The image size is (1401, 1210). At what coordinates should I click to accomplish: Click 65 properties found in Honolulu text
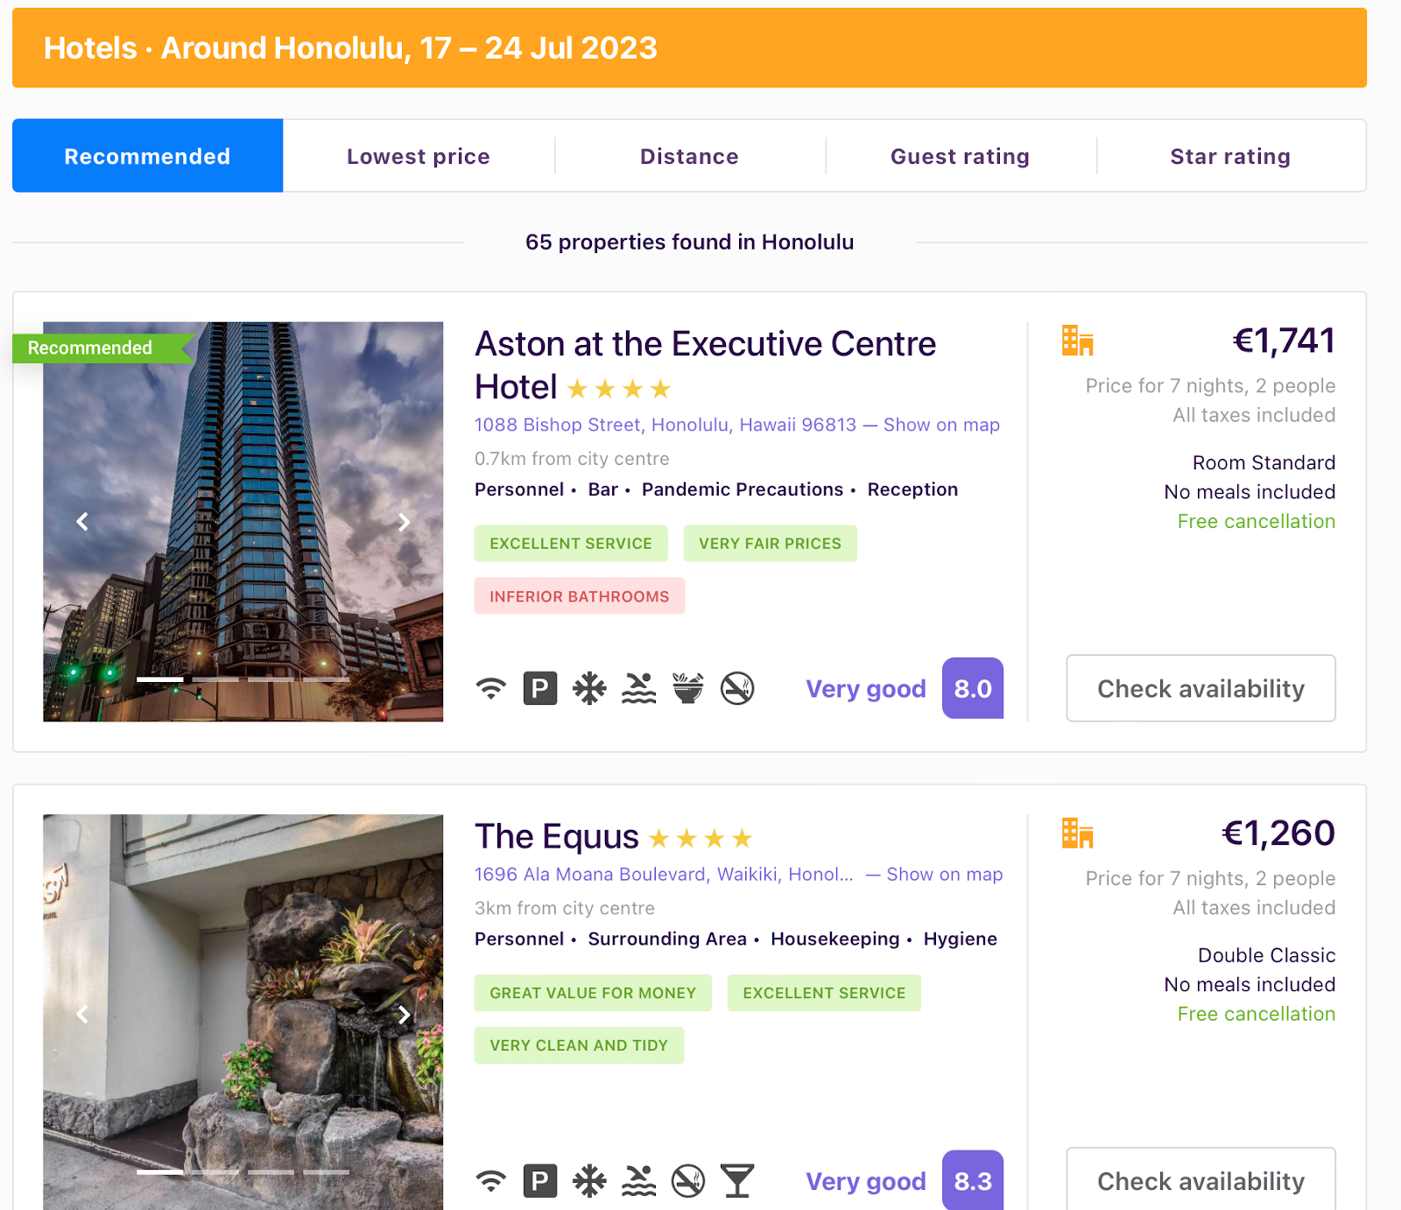pyautogui.click(x=689, y=242)
